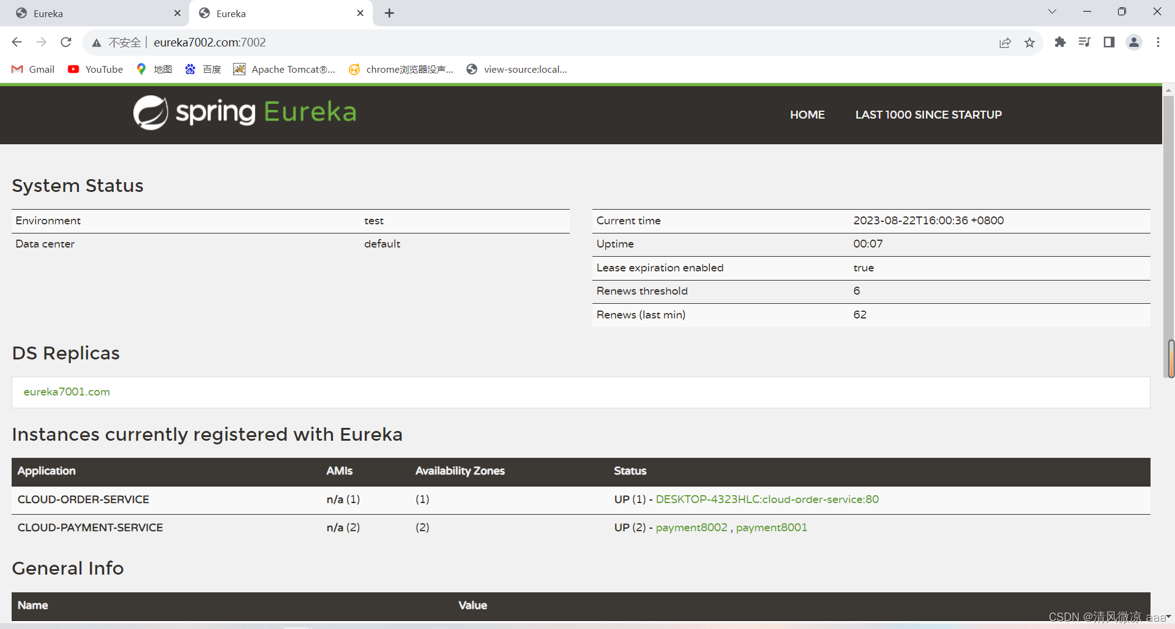Click the Uptime value 00:07
The image size is (1175, 629).
(x=868, y=244)
